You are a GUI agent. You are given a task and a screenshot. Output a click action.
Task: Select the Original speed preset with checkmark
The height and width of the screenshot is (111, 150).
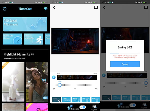(x=56, y=99)
